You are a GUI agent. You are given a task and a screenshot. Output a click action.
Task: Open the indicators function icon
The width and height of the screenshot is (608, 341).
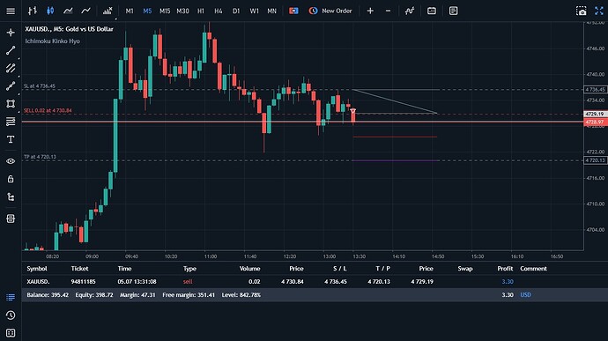click(410, 11)
